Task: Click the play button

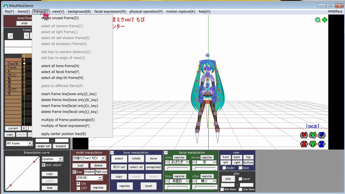Action: pos(228,179)
